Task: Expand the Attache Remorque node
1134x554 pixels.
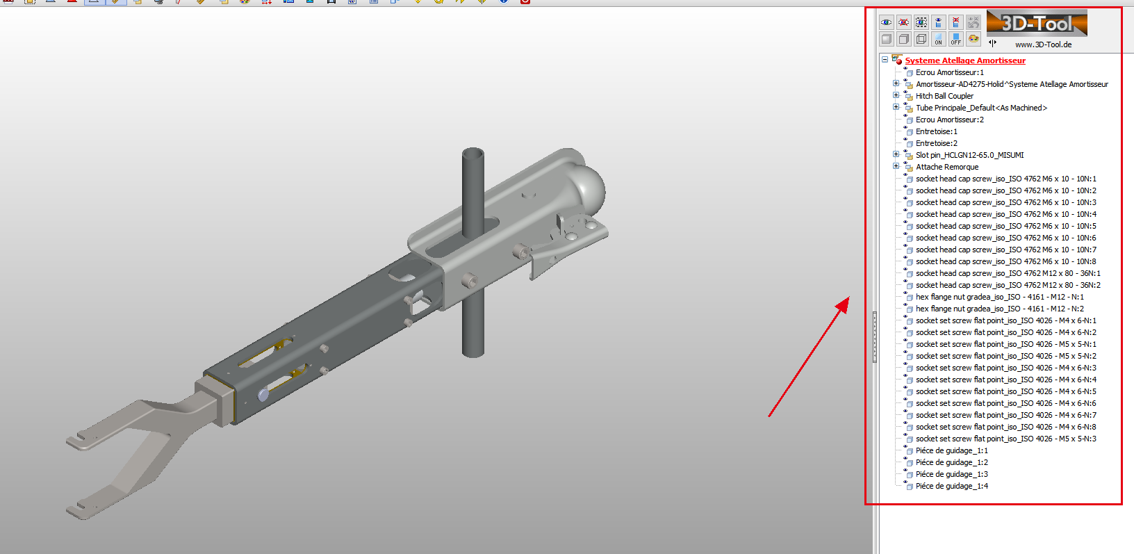Action: coord(896,166)
